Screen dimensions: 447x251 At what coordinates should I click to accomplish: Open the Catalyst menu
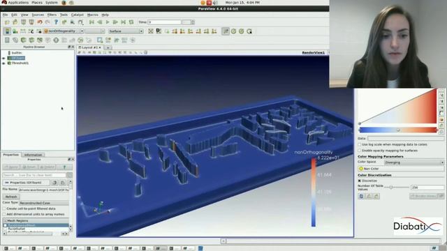(78, 15)
